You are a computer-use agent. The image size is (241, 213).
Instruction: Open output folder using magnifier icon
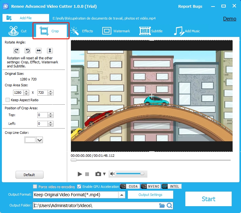(x=169, y=206)
